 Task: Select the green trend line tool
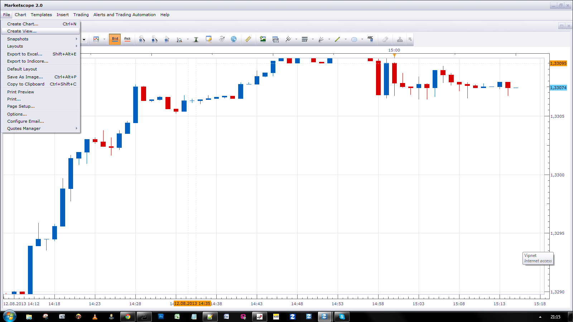(337, 39)
